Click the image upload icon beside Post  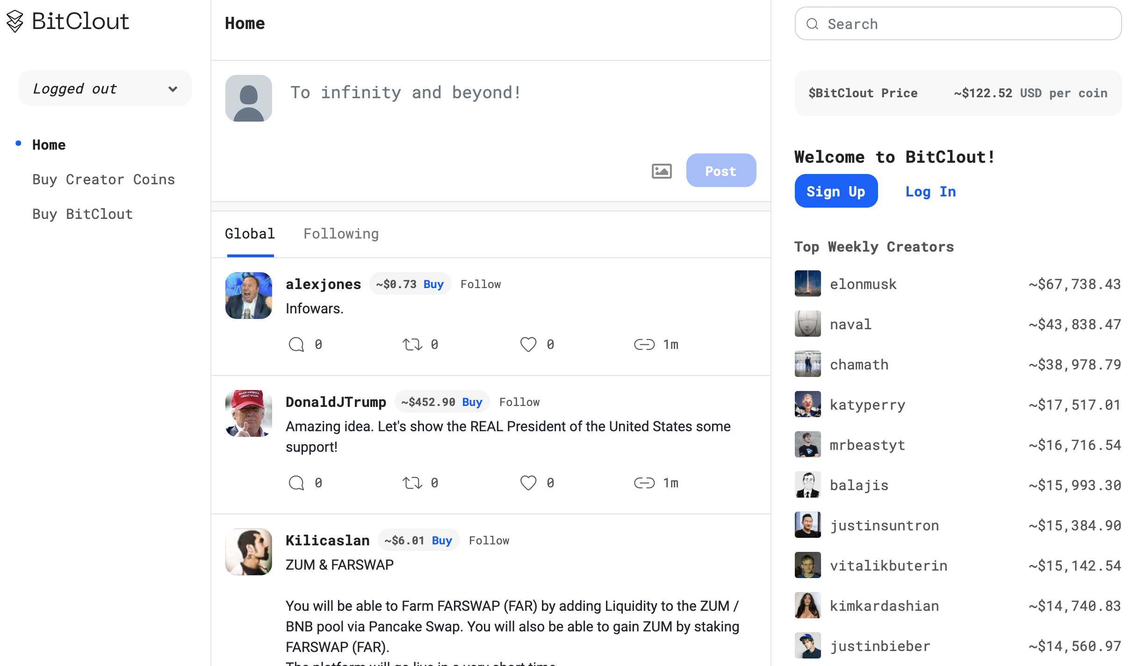click(662, 171)
